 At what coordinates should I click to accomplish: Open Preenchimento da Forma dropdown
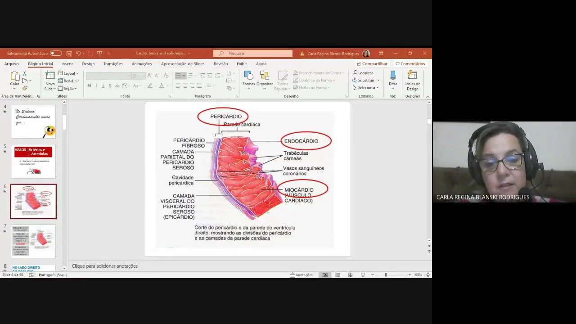pyautogui.click(x=319, y=73)
